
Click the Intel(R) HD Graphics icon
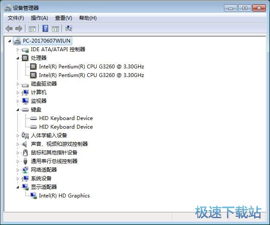[x=34, y=196]
